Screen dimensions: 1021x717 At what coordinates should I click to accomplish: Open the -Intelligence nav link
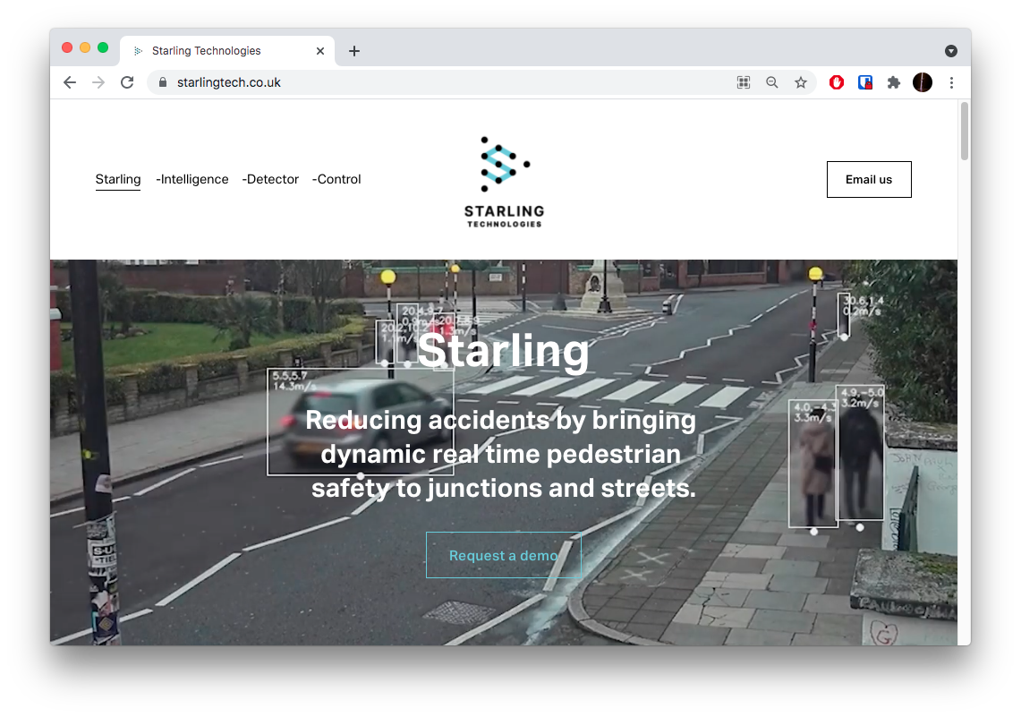click(x=192, y=179)
